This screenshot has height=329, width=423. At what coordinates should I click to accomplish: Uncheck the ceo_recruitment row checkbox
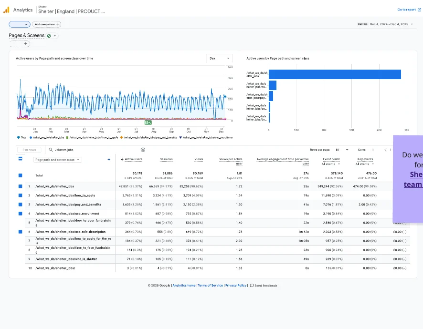pos(20,214)
